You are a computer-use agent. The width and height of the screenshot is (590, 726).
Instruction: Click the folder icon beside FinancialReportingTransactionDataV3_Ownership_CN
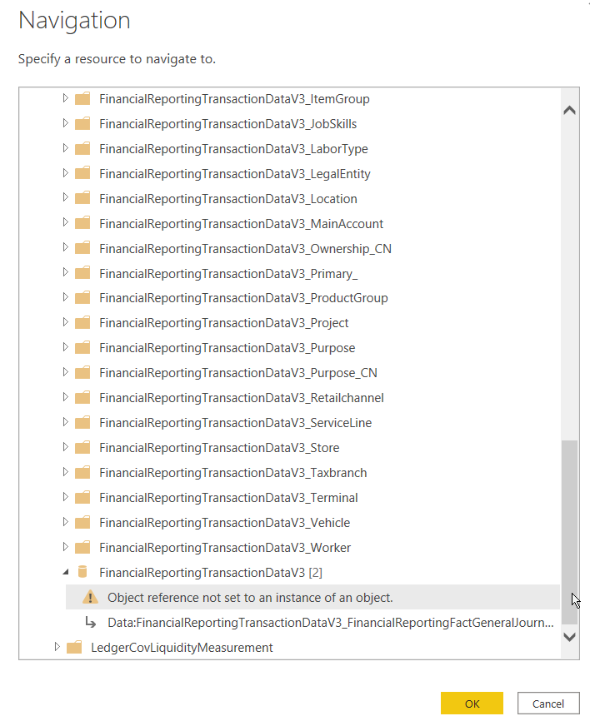tap(82, 249)
